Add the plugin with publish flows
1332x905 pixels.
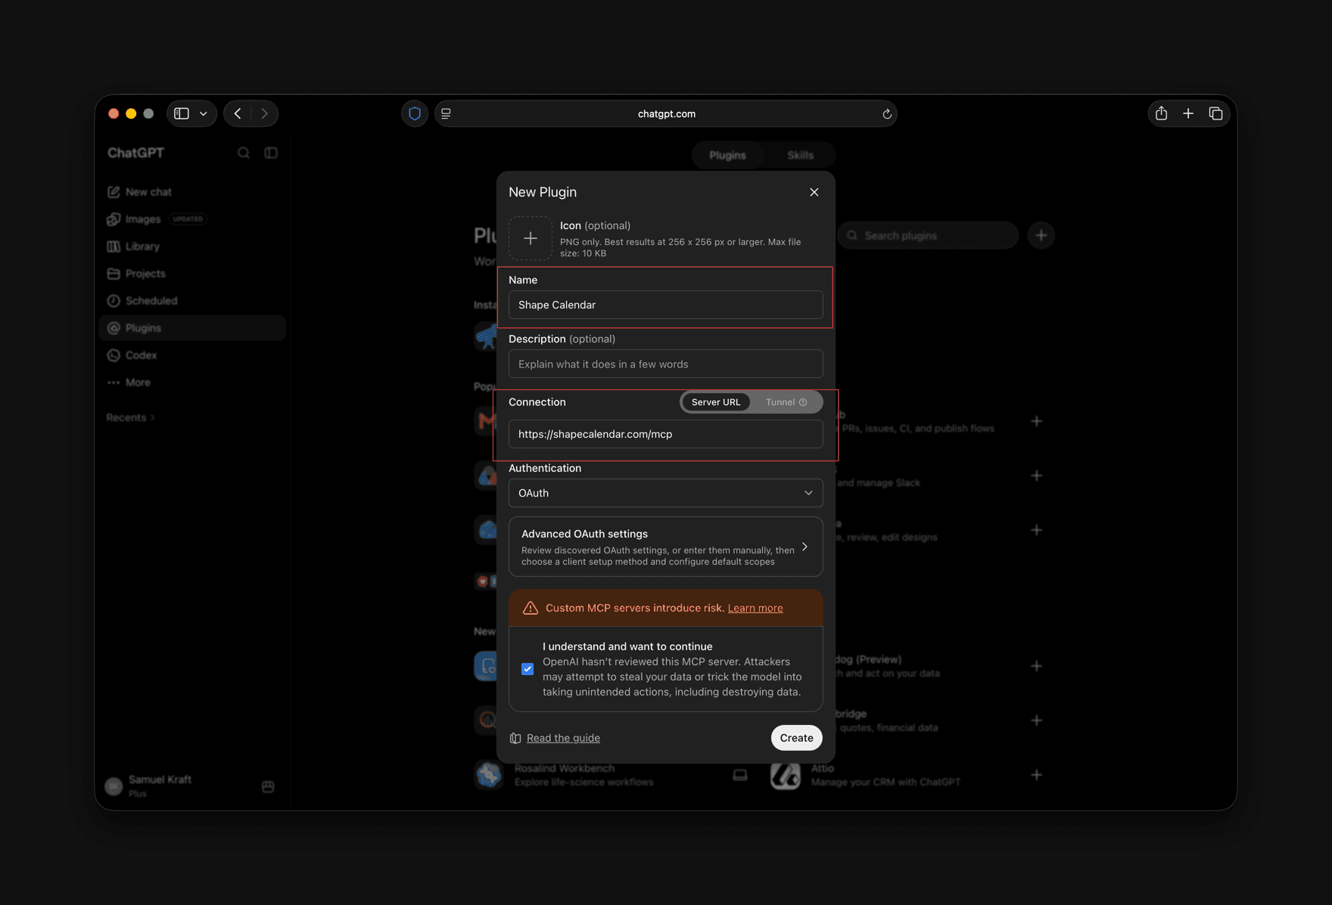tap(1036, 421)
